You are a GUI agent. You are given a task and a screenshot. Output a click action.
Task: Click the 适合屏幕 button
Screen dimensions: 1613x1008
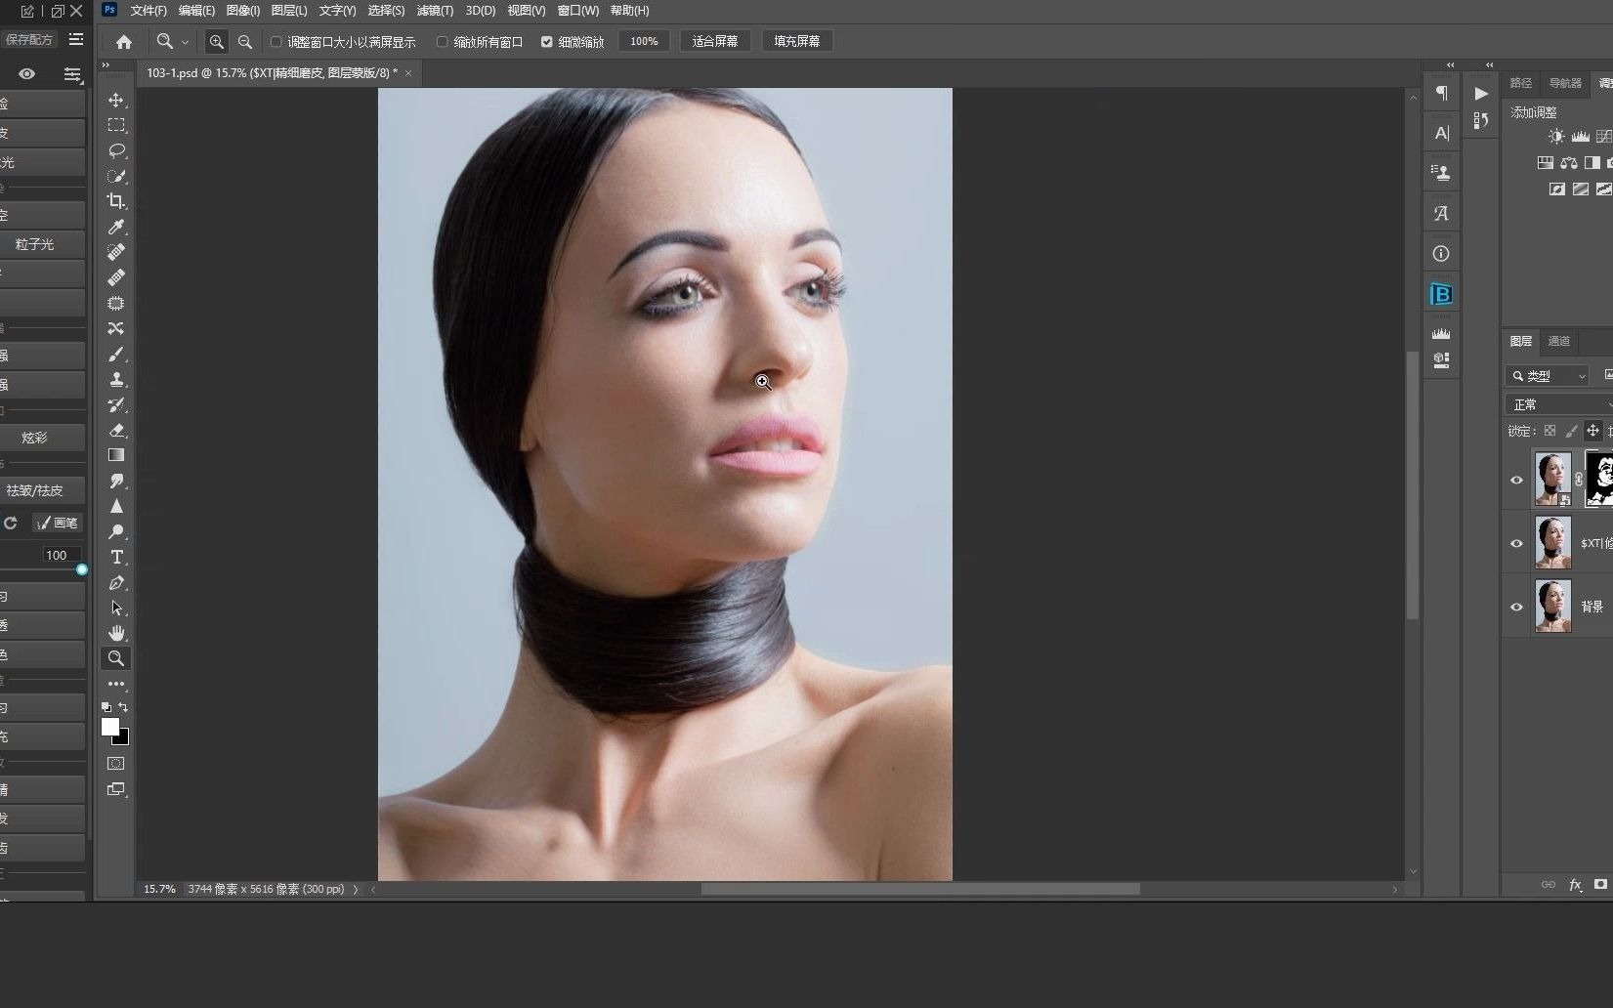[714, 41]
